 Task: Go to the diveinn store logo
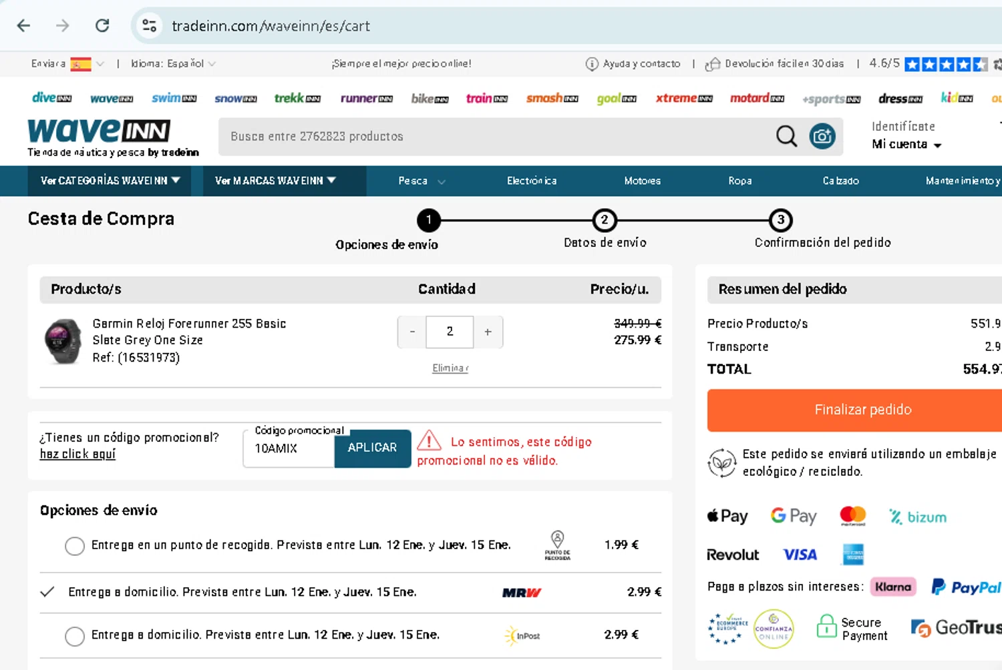tap(52, 98)
